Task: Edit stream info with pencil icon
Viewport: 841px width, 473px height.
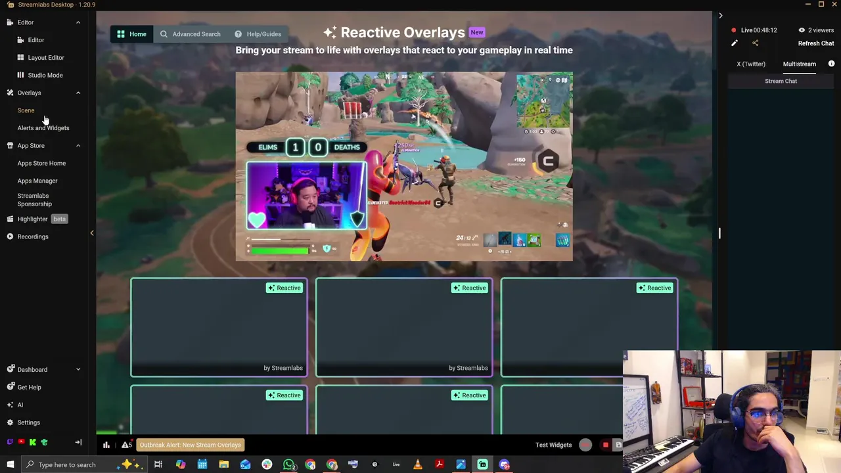Action: (735, 43)
